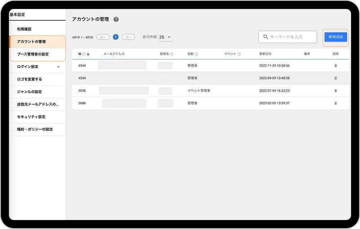Toggle ID column sort arrow

click(88, 54)
